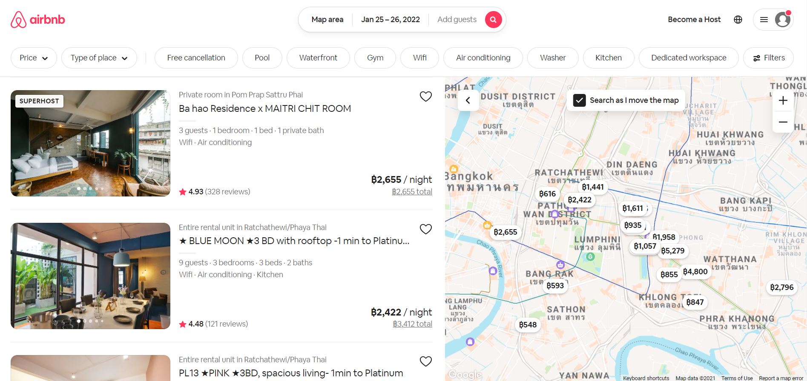
Task: Zoom out on the map
Action: coord(783,122)
